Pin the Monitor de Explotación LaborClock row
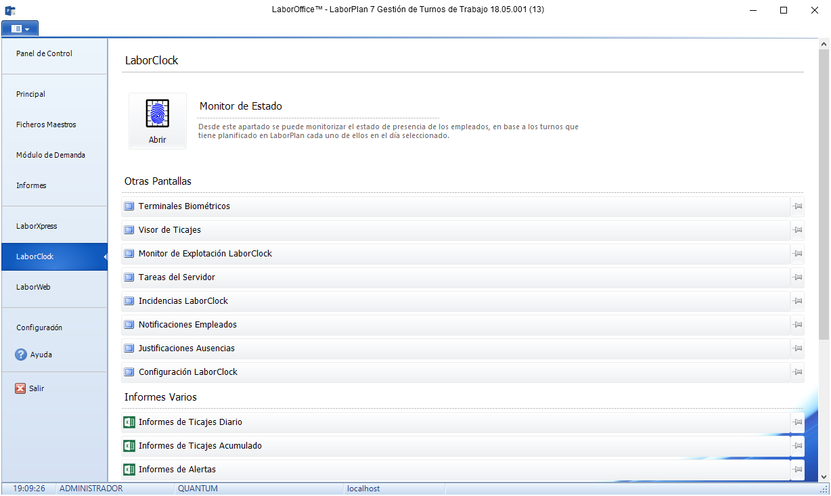 coord(798,254)
